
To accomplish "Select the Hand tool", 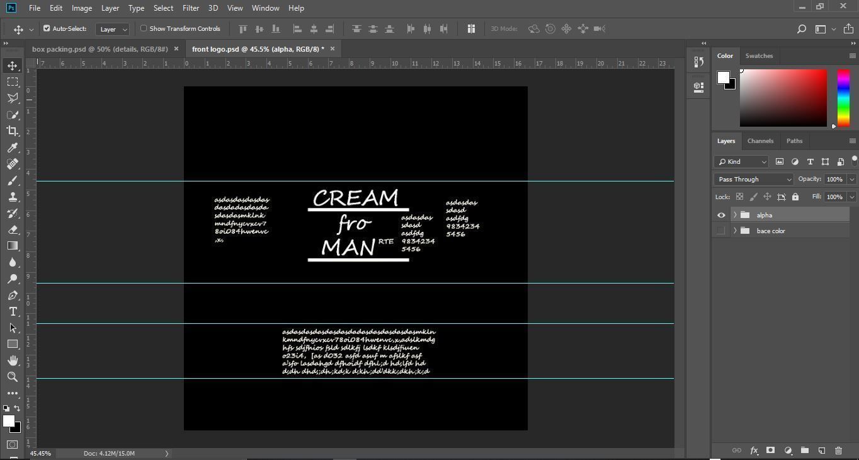I will point(13,360).
